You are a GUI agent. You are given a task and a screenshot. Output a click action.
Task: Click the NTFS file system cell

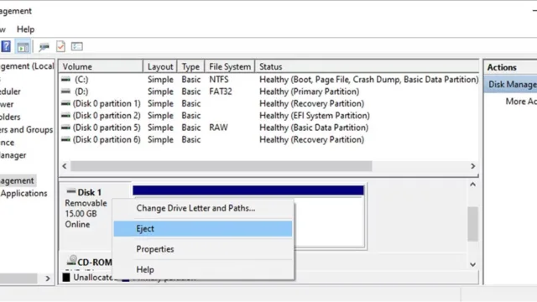click(219, 80)
